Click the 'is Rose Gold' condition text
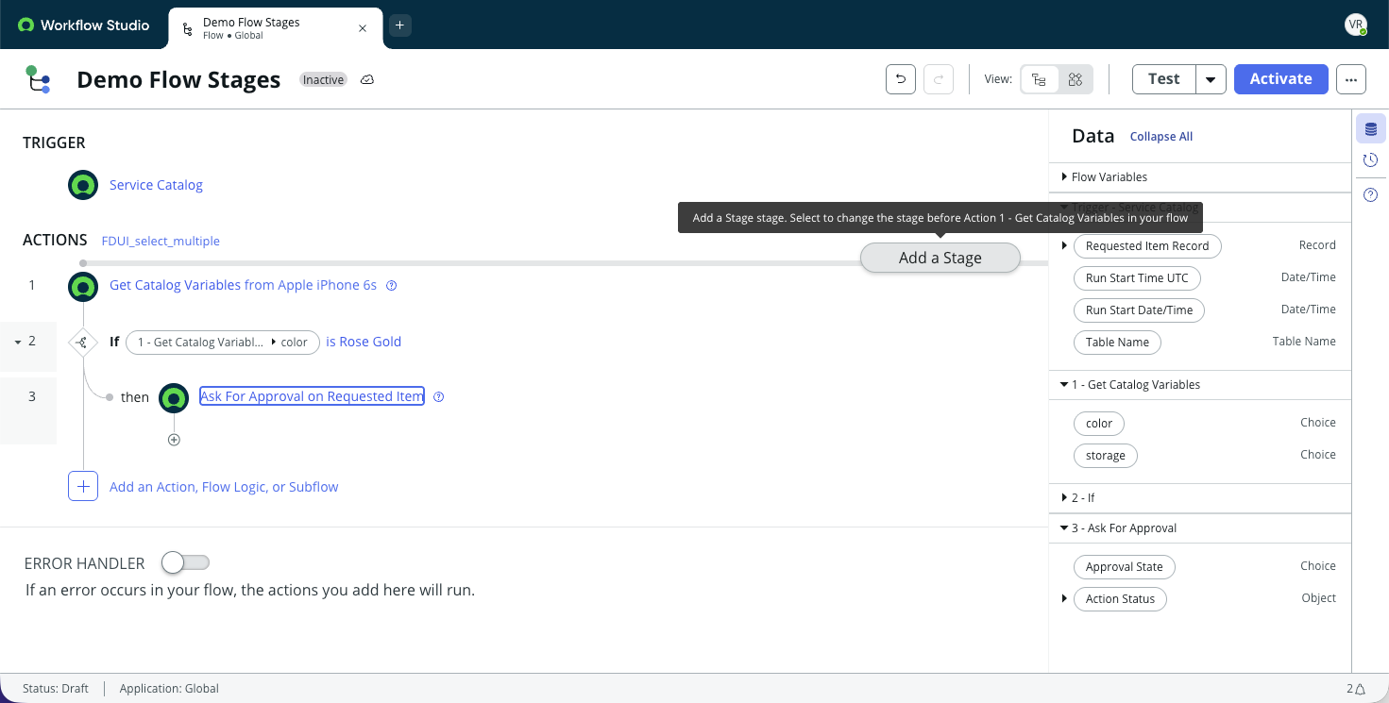 click(364, 342)
